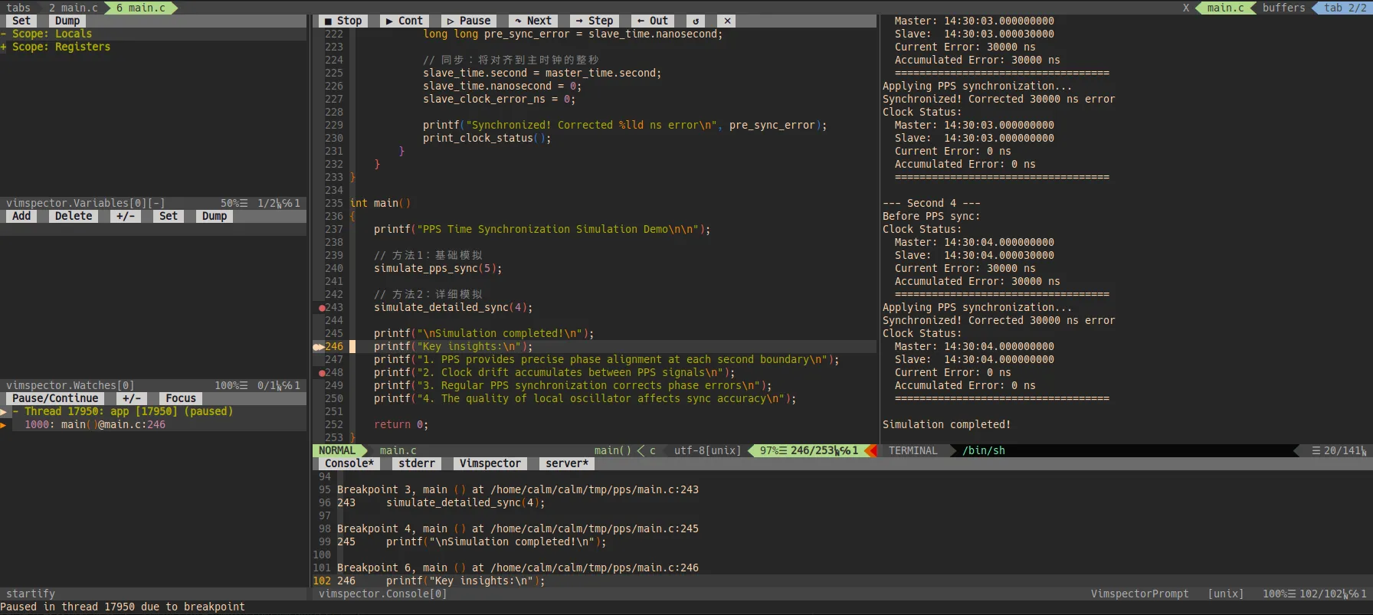
Task: Click NORMAL mode indicator in statusline
Action: 337,450
